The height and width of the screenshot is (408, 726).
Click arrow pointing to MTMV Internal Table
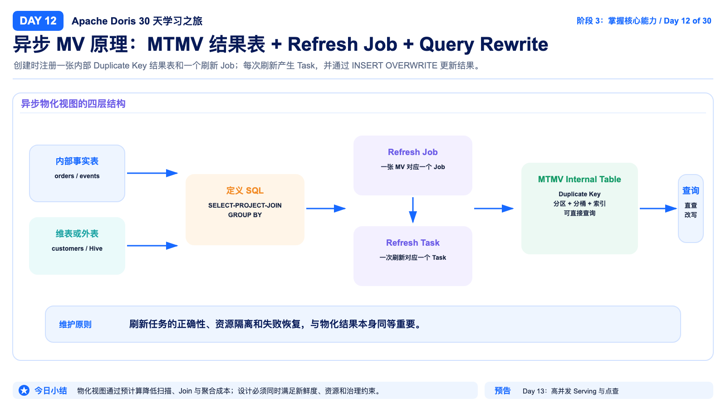[x=494, y=209]
